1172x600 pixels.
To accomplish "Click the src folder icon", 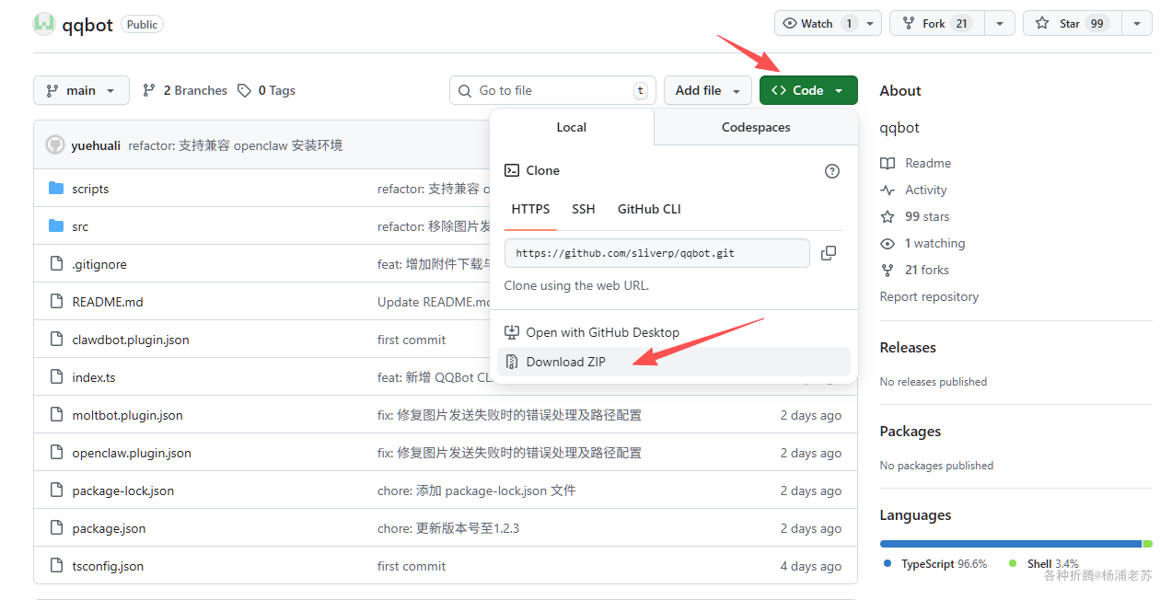I will point(56,226).
